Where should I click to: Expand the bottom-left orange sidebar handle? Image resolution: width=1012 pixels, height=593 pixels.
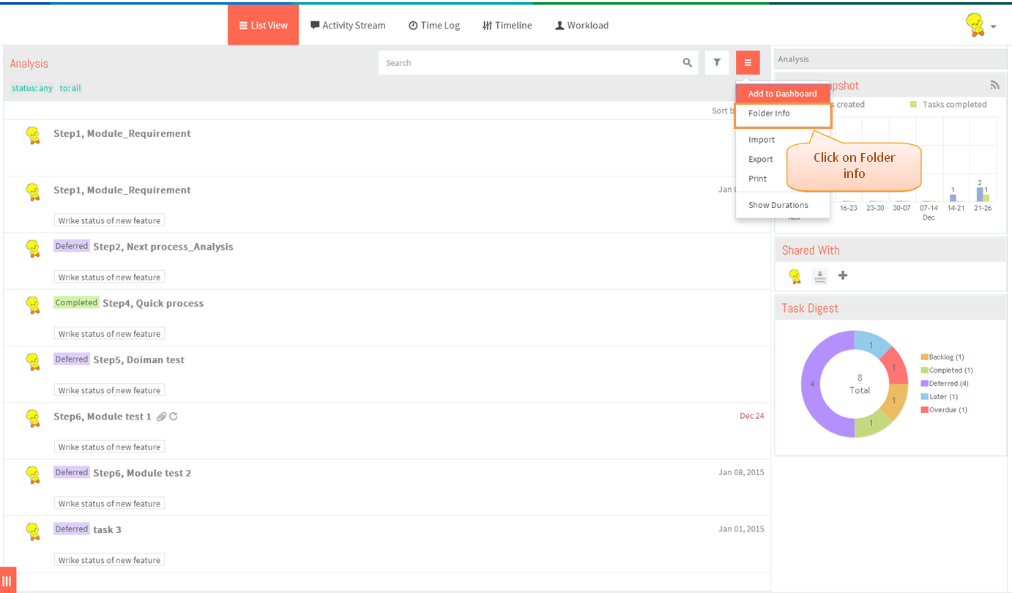click(x=7, y=581)
